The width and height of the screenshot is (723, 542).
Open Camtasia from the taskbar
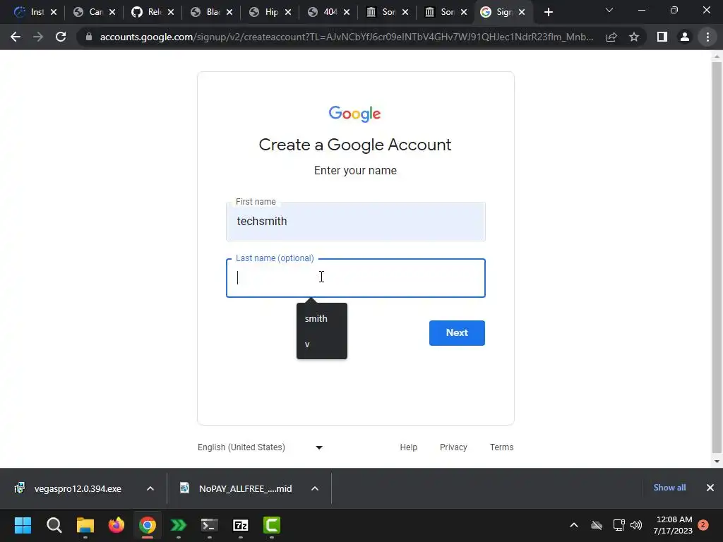(x=272, y=525)
